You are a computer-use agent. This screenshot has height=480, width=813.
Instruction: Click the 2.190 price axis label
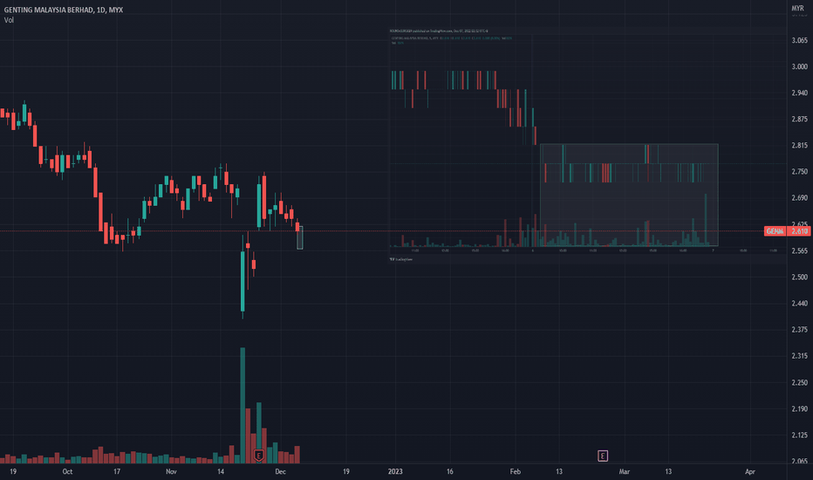point(799,409)
